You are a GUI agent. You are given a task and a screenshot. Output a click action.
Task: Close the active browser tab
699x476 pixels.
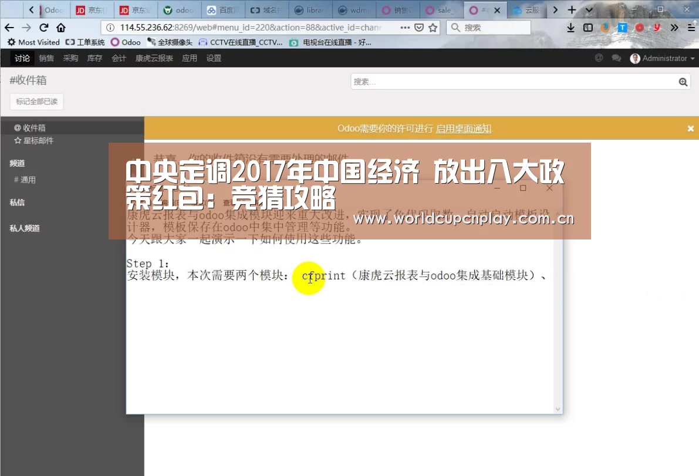click(x=497, y=10)
